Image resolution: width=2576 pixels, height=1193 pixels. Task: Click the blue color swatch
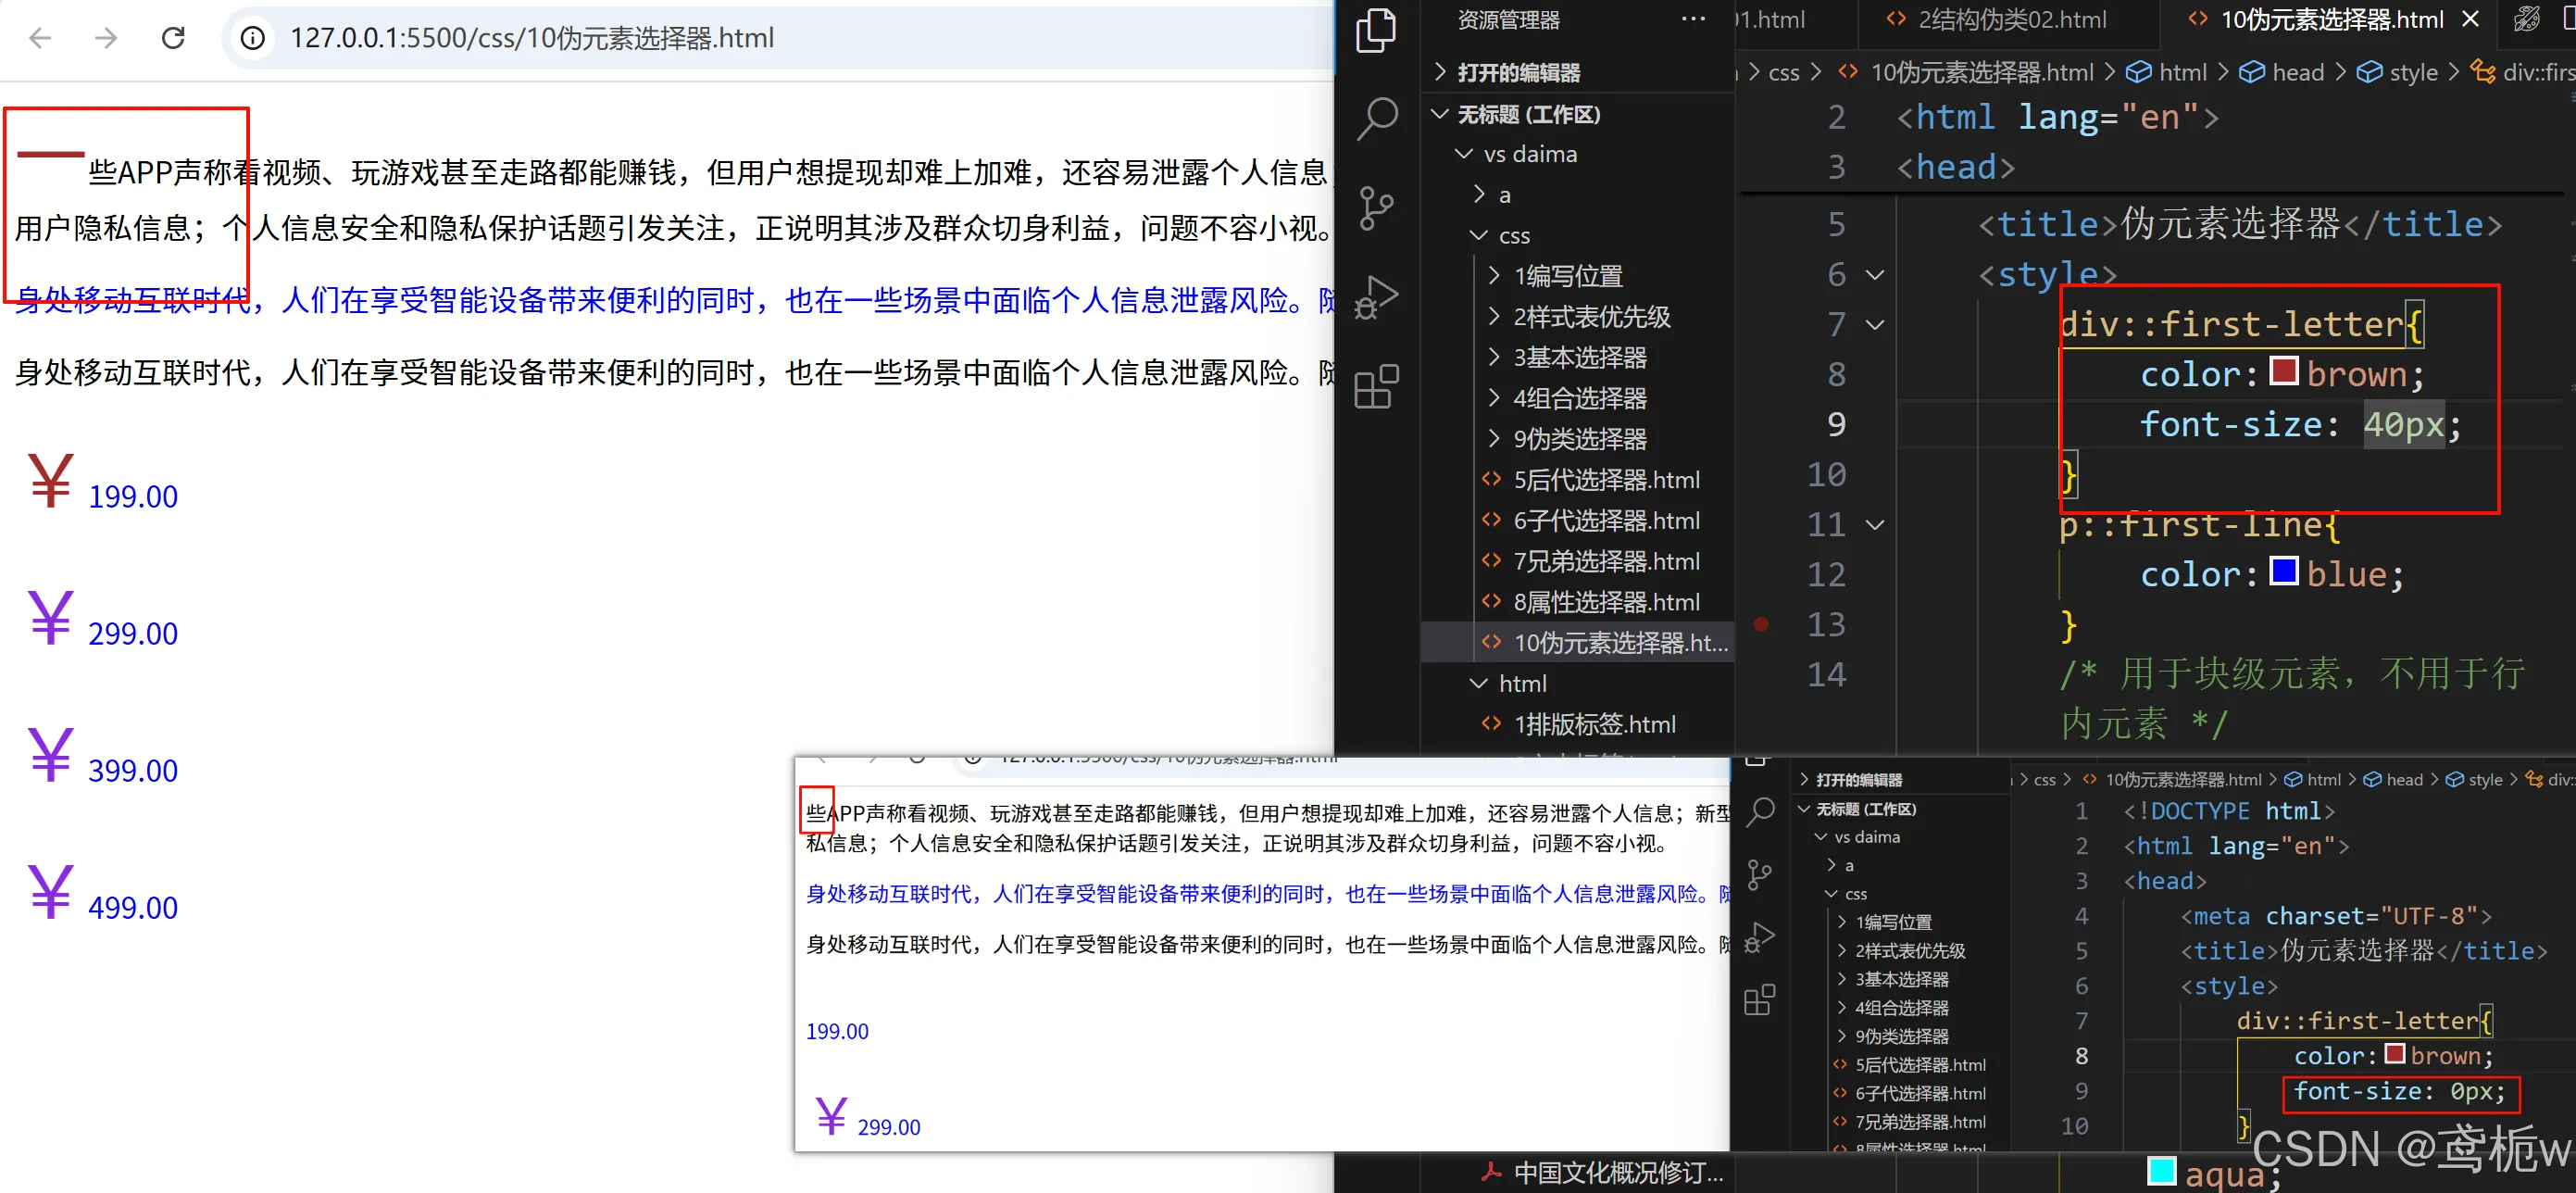[2283, 571]
